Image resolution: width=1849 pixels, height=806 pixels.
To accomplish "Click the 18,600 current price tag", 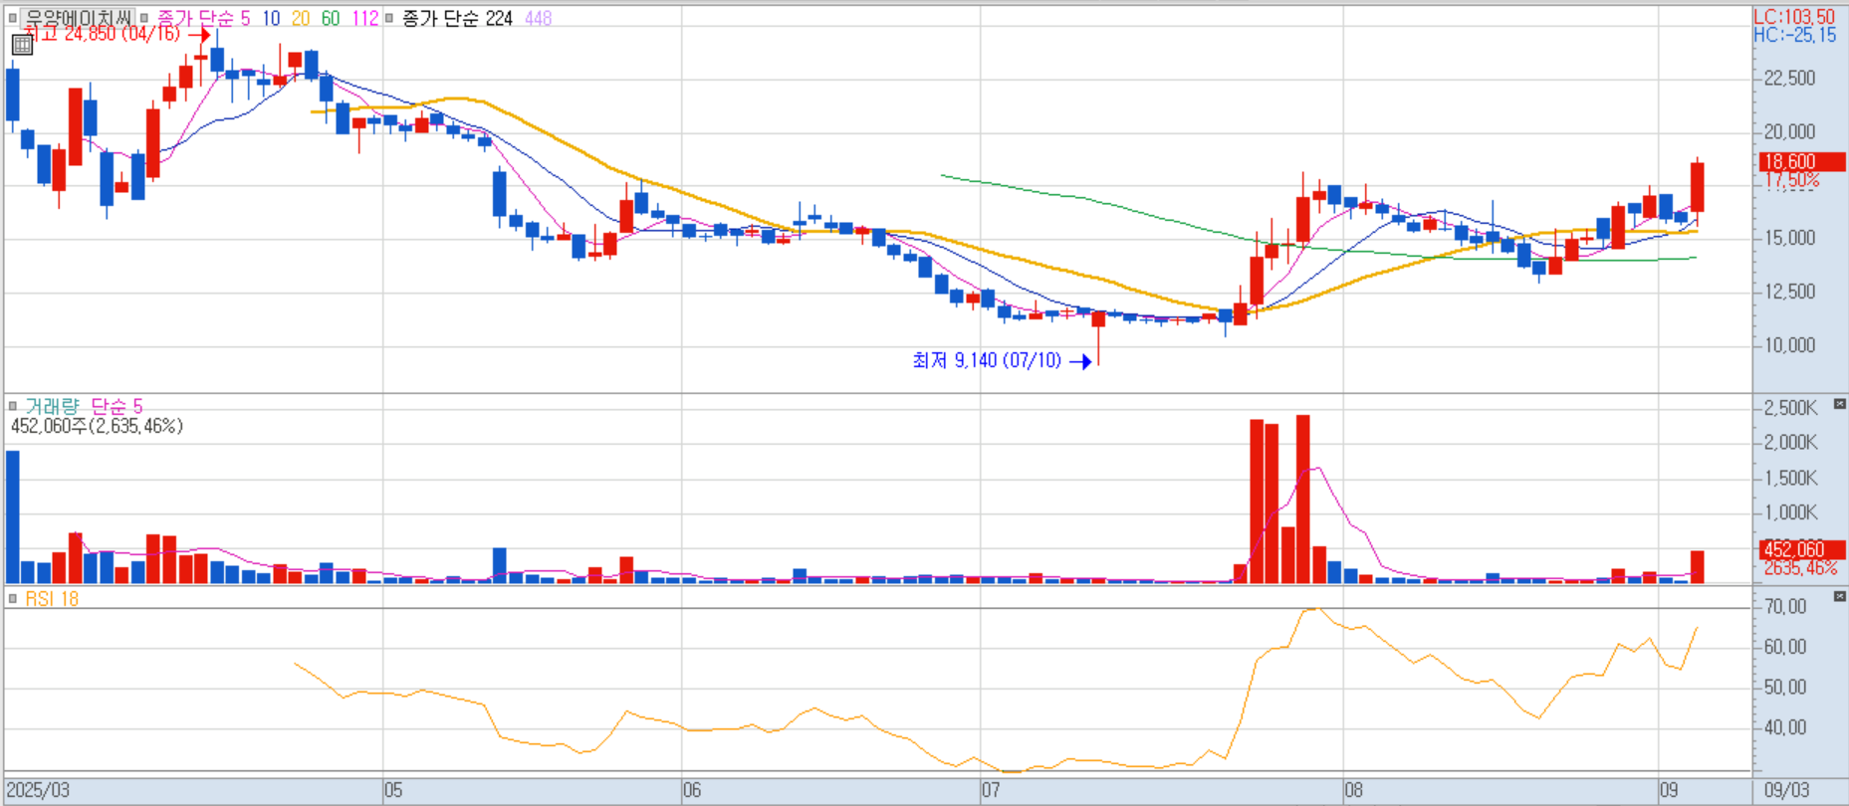I will click(1801, 161).
